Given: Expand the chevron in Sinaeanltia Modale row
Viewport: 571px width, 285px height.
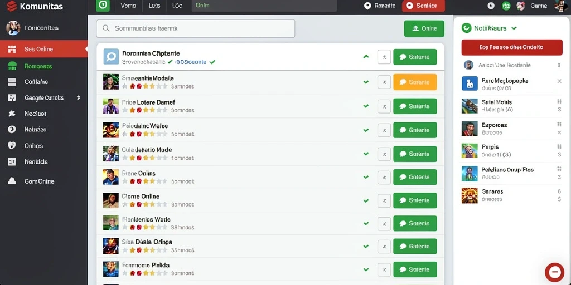Looking at the screenshot, I should tap(366, 82).
